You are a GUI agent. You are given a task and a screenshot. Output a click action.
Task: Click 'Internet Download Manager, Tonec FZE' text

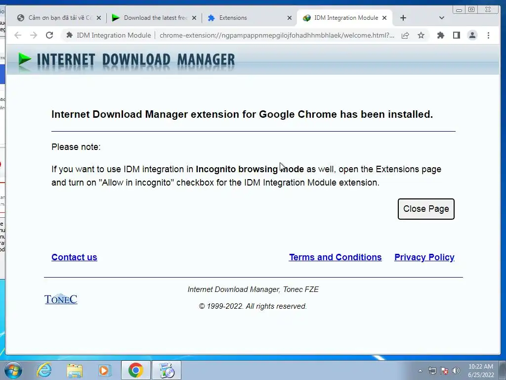click(253, 289)
